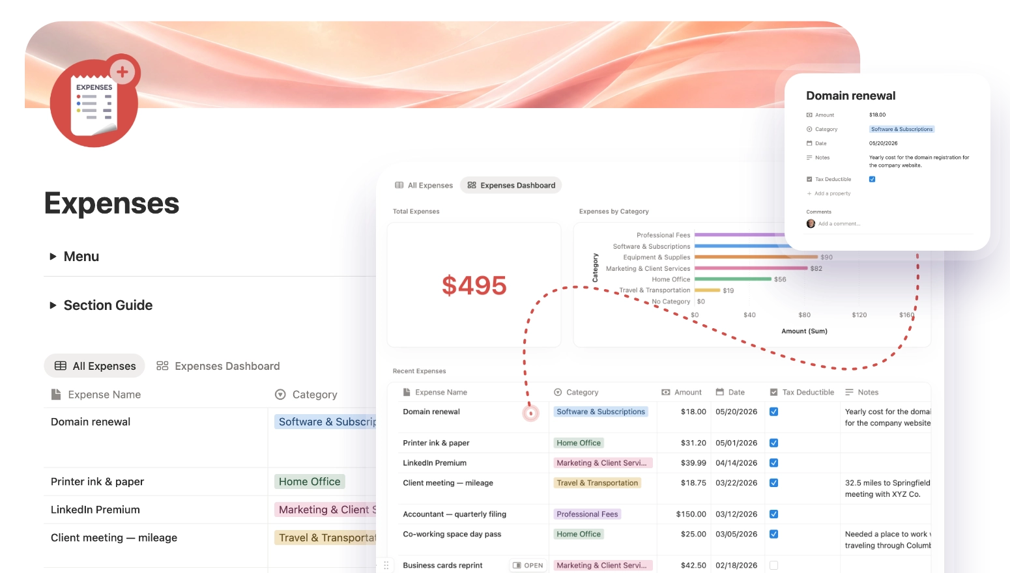Click drag handle beside Business cards reprint
This screenshot has height=573, width=1010.
386,565
